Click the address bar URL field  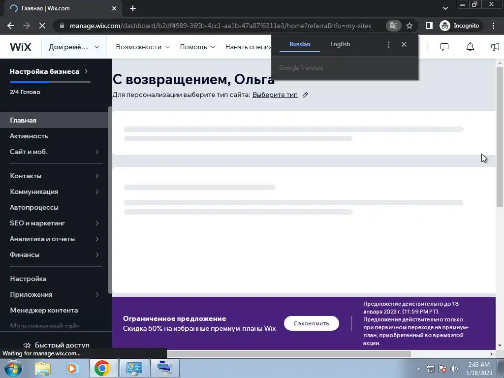coord(220,26)
